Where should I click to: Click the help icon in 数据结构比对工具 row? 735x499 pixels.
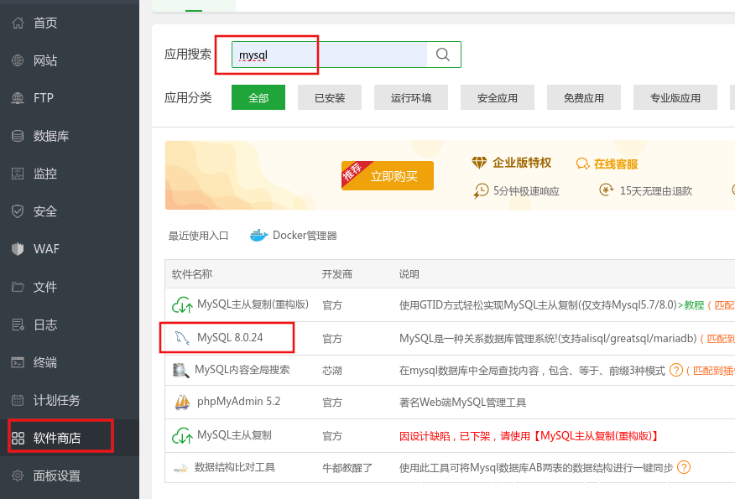[x=684, y=467]
